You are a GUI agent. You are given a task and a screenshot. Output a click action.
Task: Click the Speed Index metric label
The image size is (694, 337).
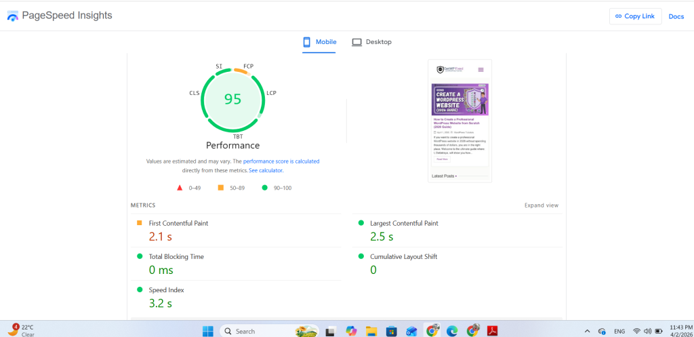click(x=167, y=290)
